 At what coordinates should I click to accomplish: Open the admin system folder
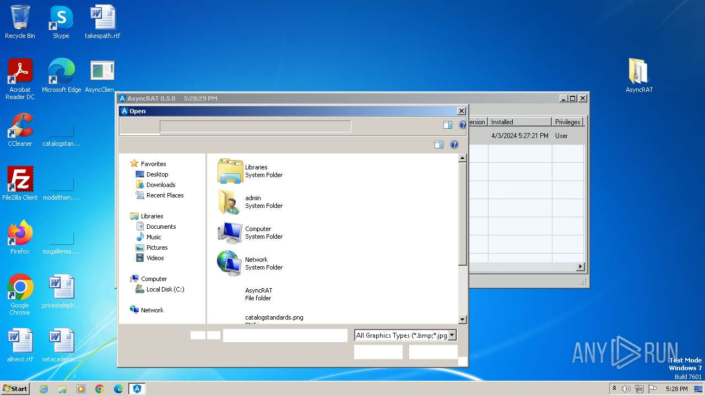pos(251,201)
